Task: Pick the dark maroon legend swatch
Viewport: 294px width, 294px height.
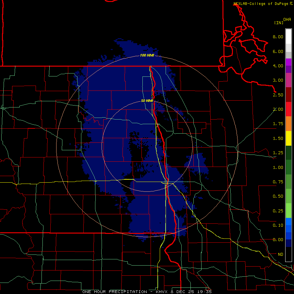Action: click(x=288, y=95)
